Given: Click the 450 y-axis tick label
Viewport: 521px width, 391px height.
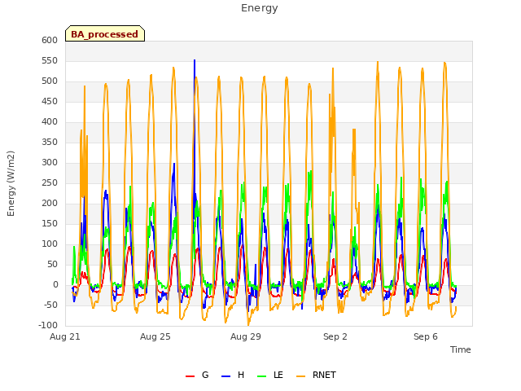Looking at the screenshot, I should (50, 101).
